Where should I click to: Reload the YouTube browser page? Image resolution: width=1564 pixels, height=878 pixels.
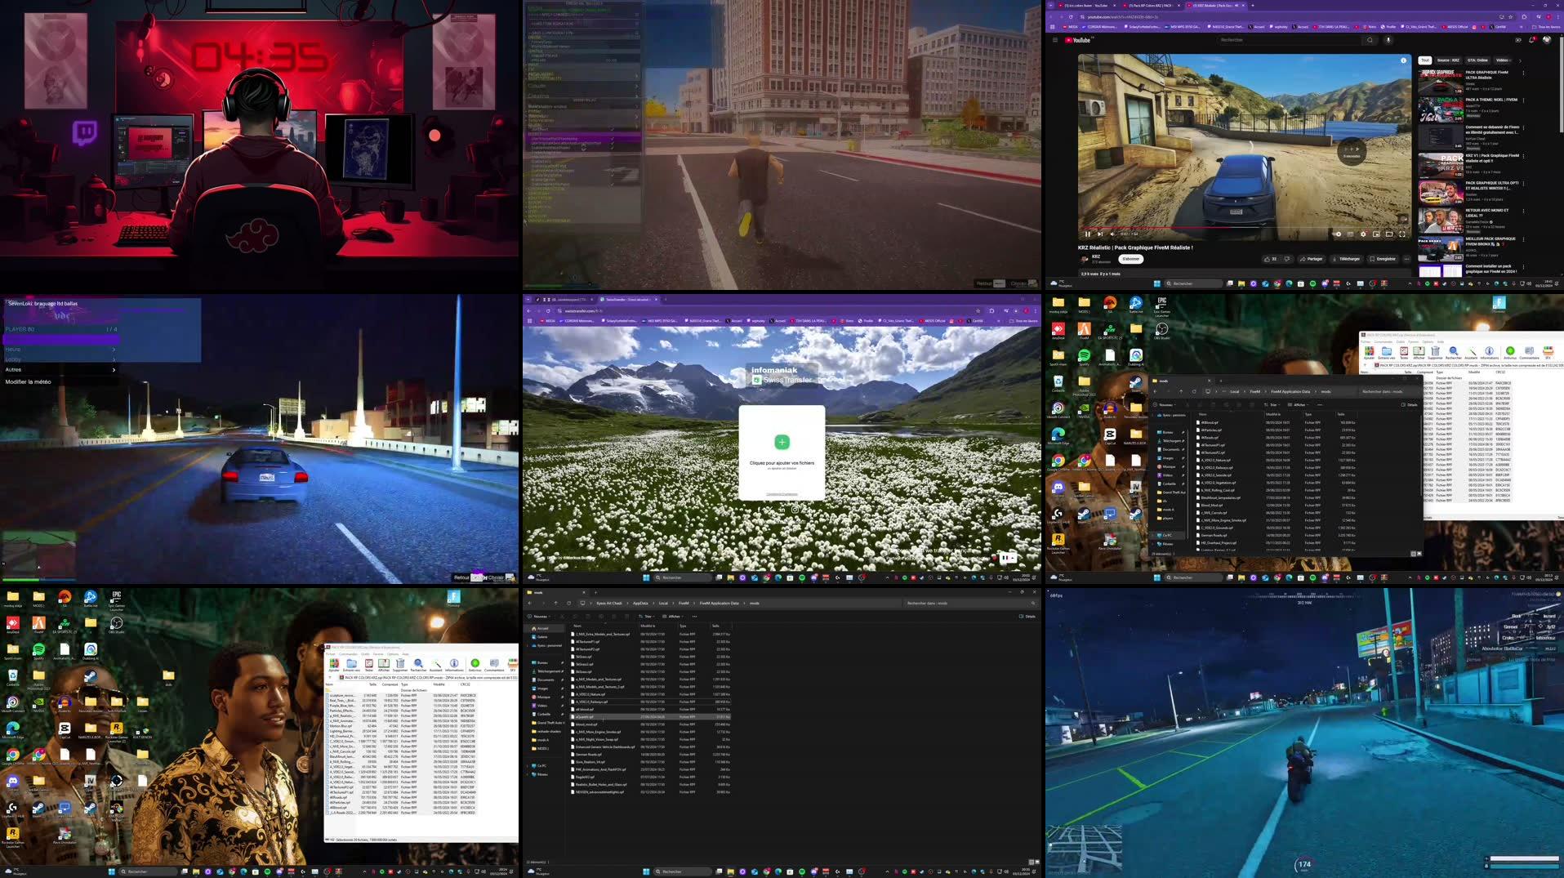point(1071,16)
